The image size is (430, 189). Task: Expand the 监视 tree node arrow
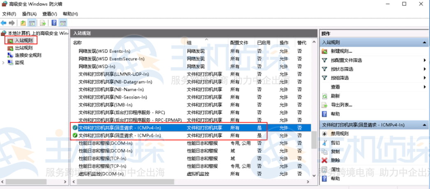(3, 62)
